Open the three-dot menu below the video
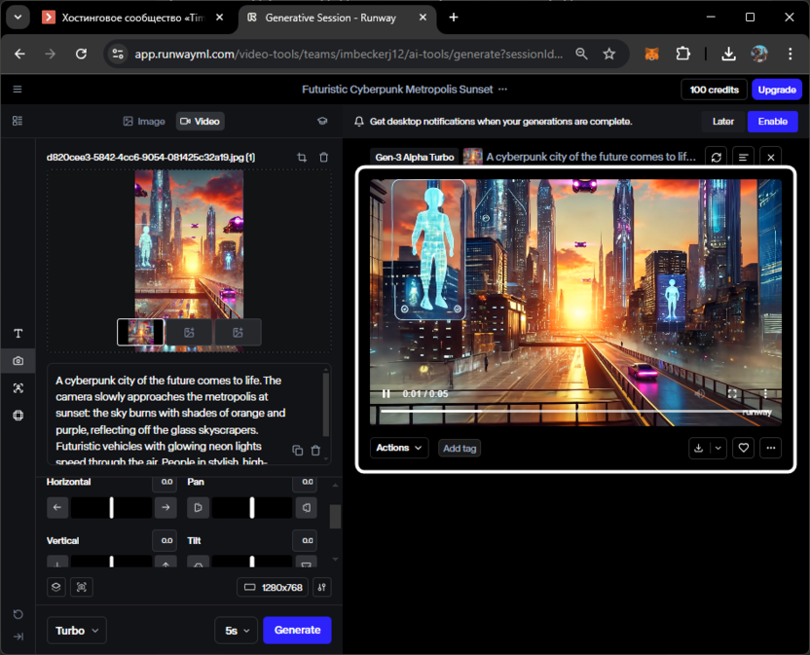 point(771,448)
